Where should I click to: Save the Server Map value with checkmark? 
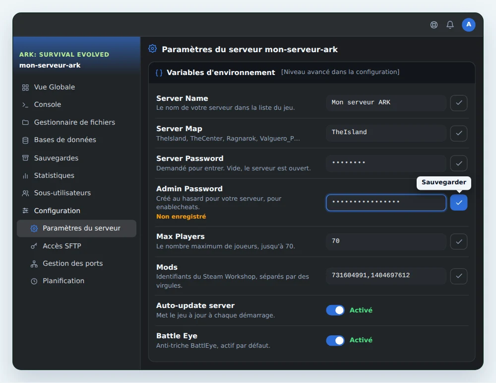[x=459, y=133]
